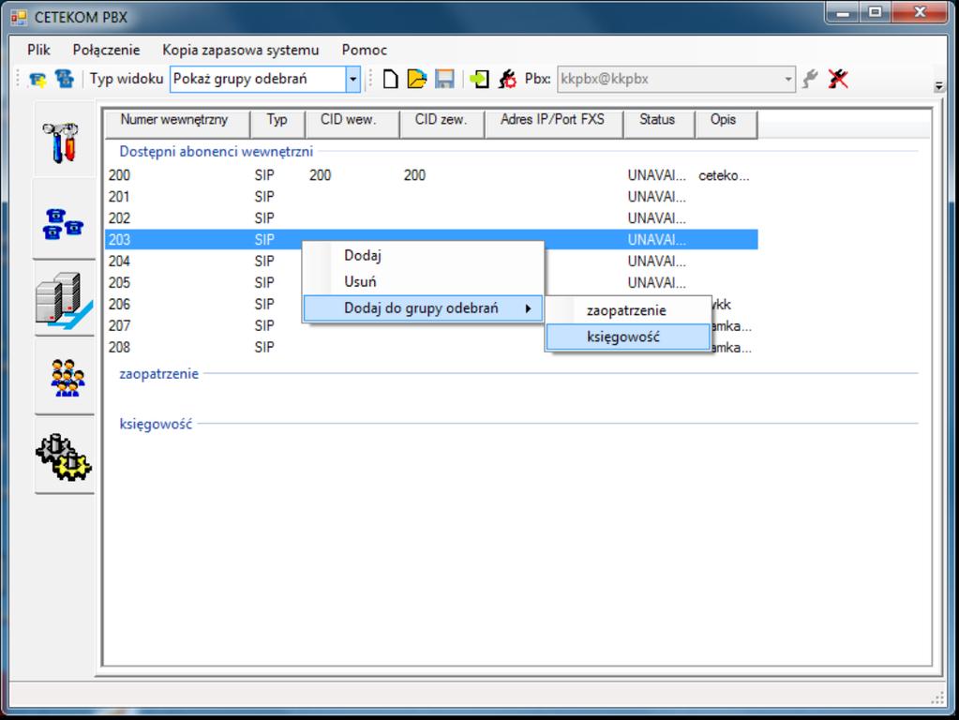Open the Plik menu
959x720 pixels.
click(x=38, y=51)
